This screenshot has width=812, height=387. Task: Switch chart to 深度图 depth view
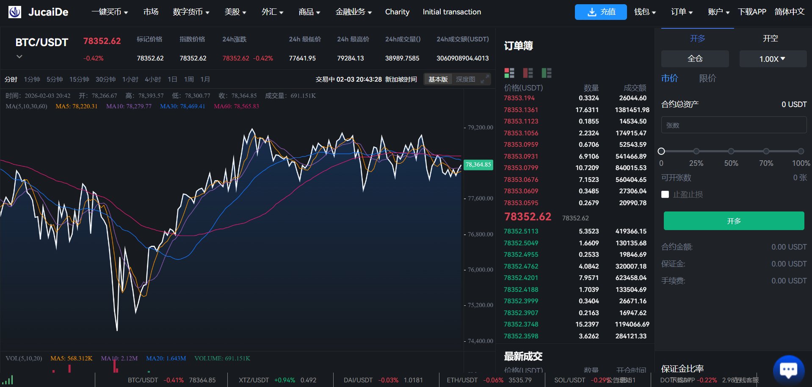click(465, 80)
